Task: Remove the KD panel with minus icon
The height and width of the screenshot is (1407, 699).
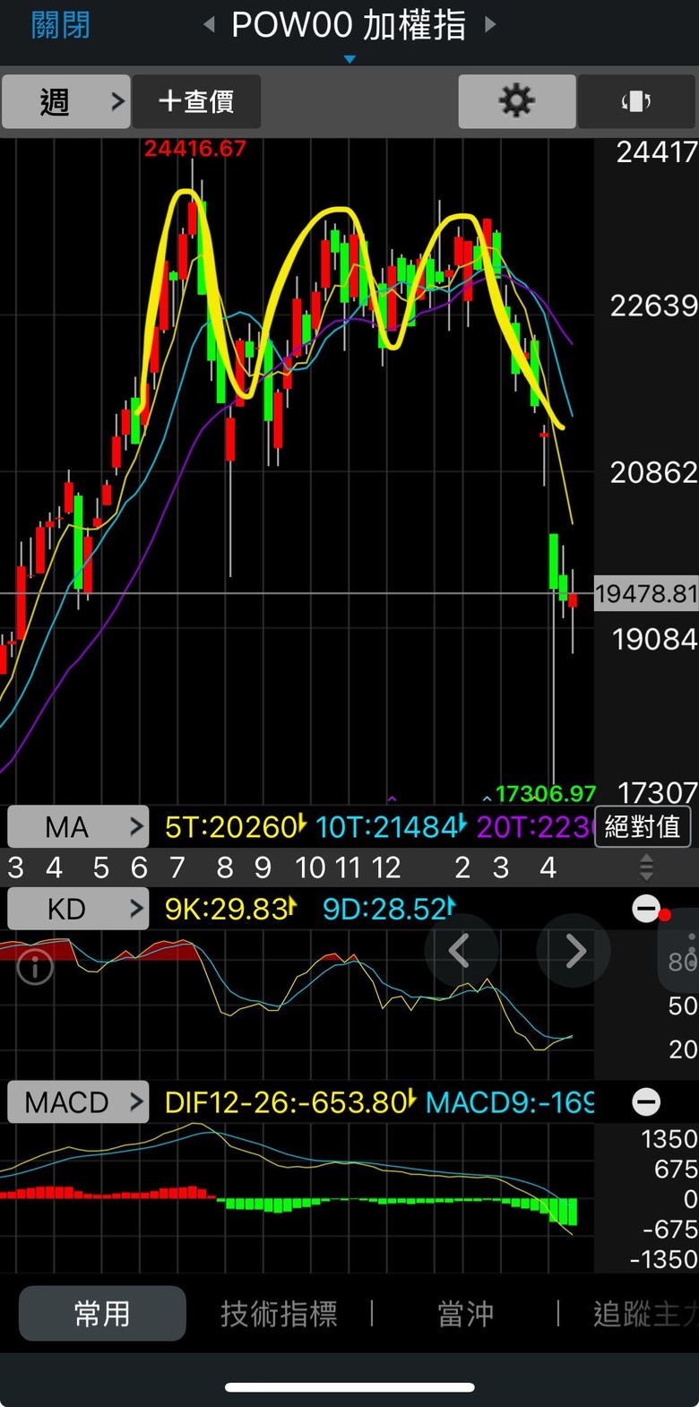Action: (645, 910)
